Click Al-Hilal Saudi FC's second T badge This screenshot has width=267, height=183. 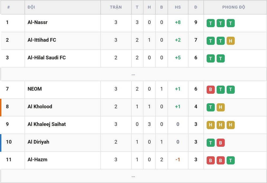pyautogui.click(x=221, y=58)
